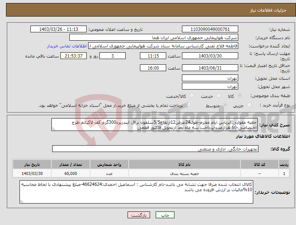Image resolution: width=296 pixels, height=225 pixels.
Task: Click the تعداد / مقدار column header
Action: coord(71,164)
